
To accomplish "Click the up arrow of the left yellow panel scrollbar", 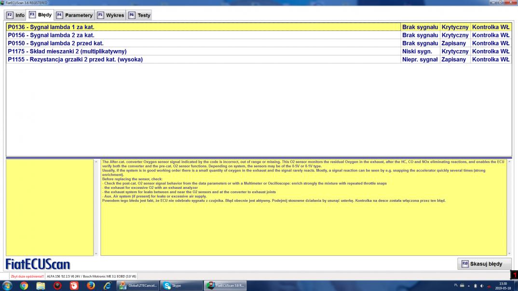I will click(96, 162).
